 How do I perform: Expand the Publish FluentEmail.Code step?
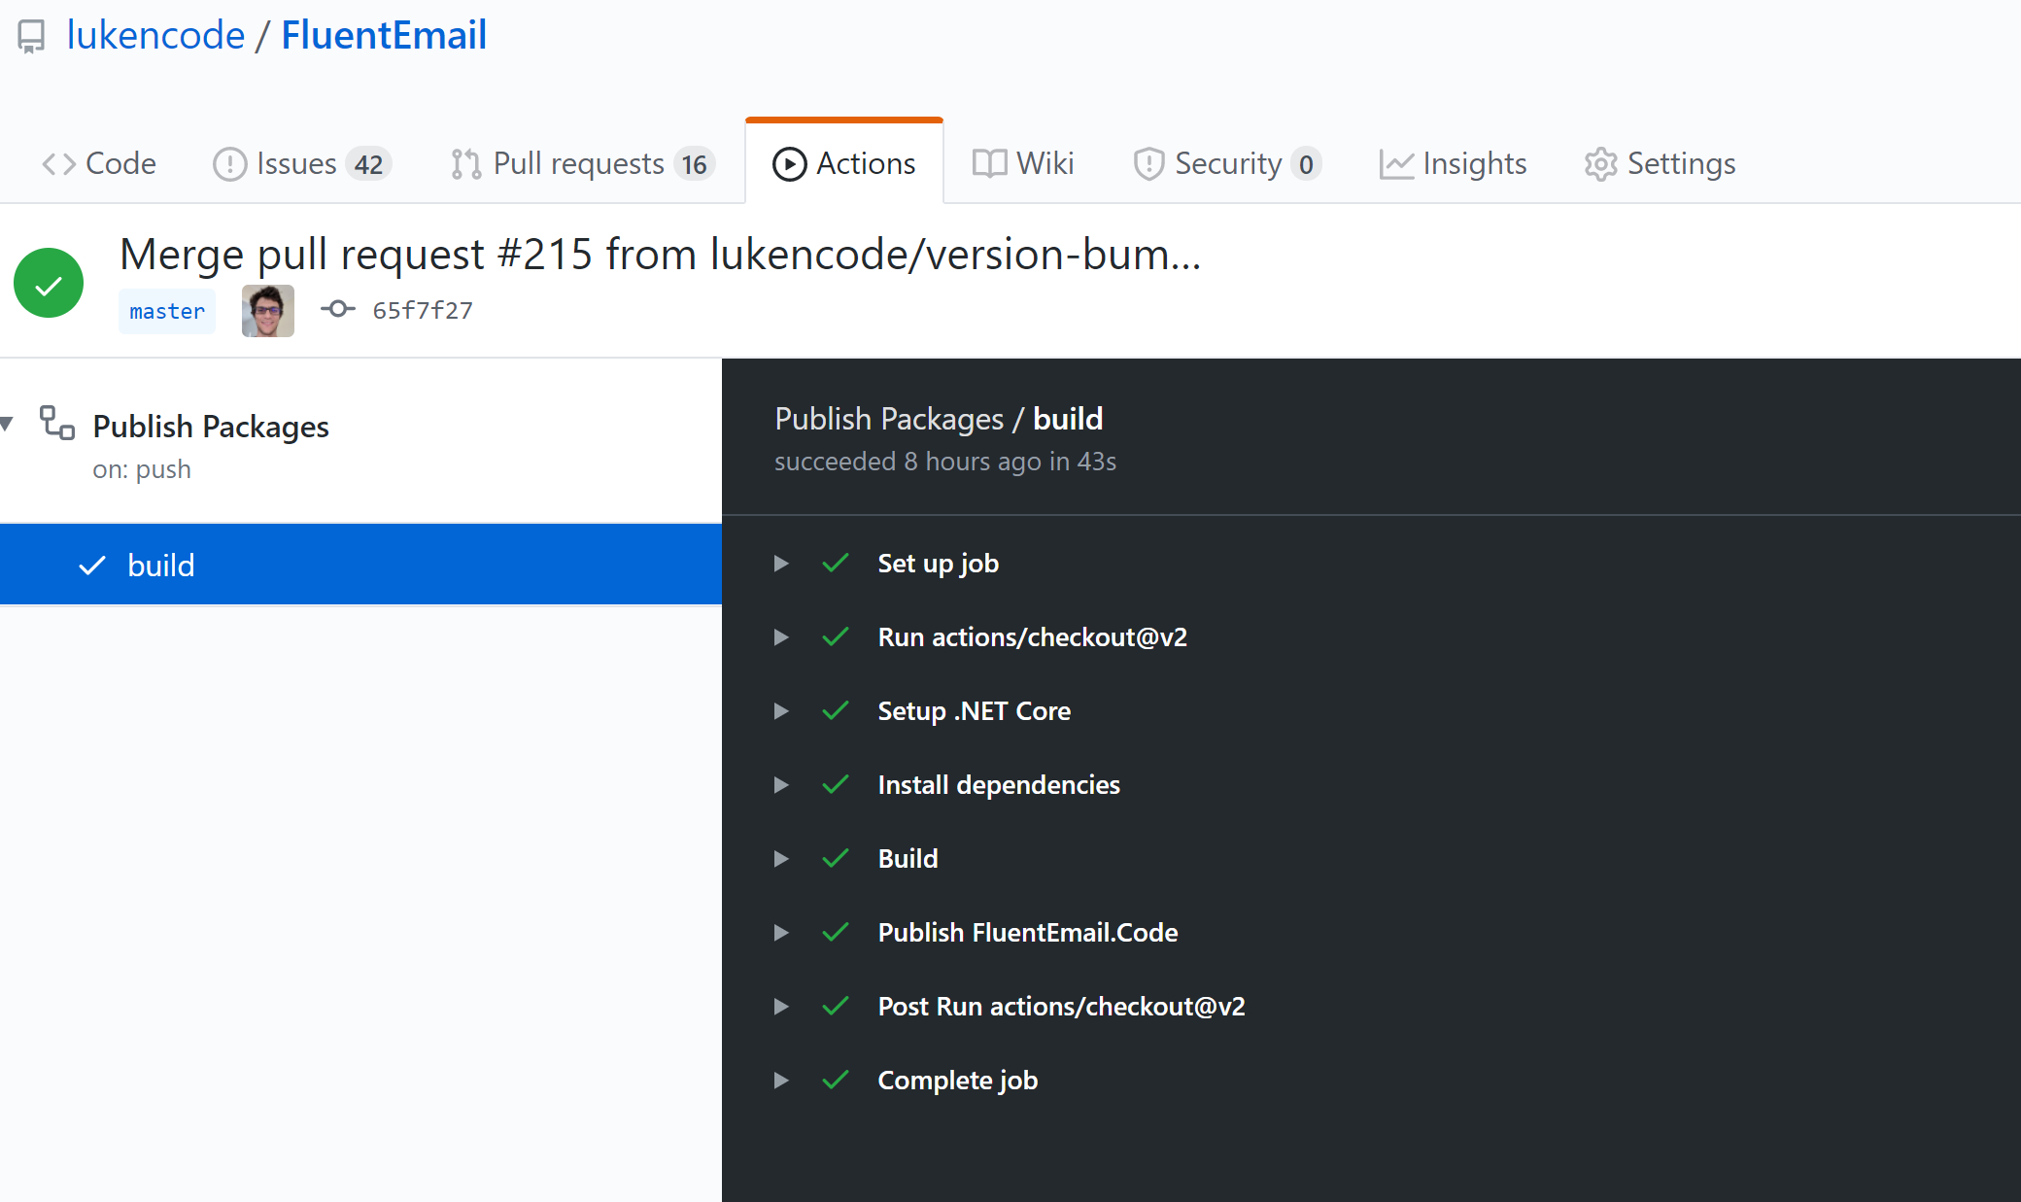click(x=781, y=933)
